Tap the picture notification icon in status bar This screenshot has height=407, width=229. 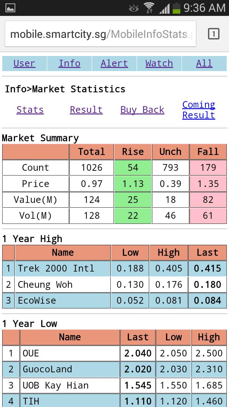point(10,8)
